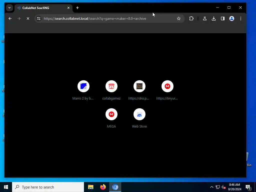Show hidden system tray icons
This screenshot has height=192, width=256.
(211, 187)
